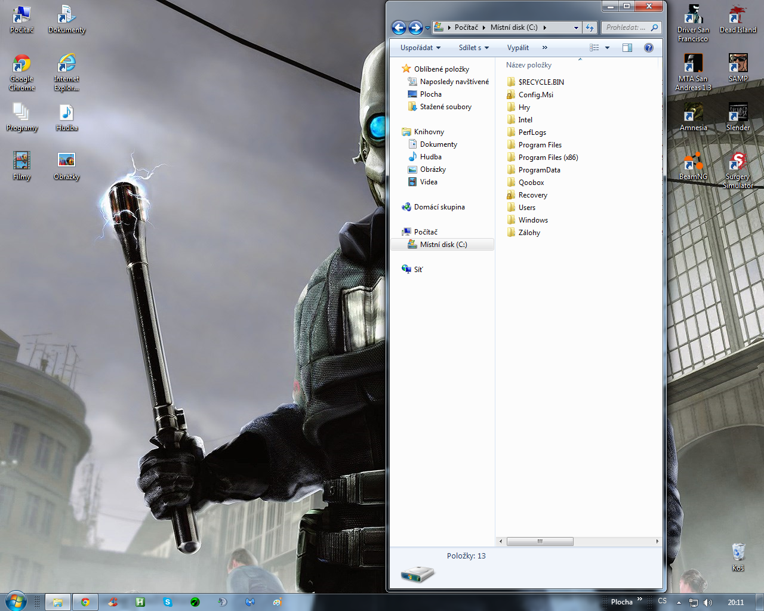Expand the Plocha toolbar » chevron on taskbar
This screenshot has width=764, height=611.
pyautogui.click(x=640, y=599)
